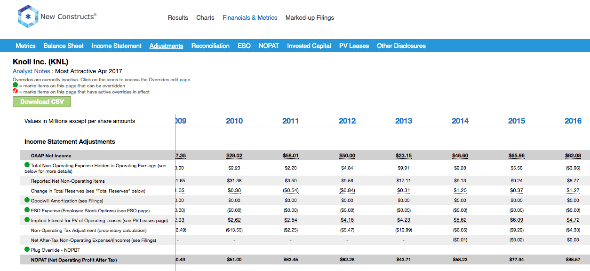The height and width of the screenshot is (271, 590).
Task: Click 2010 Non-Operating Tax Adjustment ($13.55)
Action: pos(234,230)
